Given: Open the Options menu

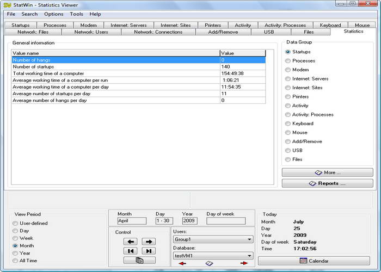Looking at the screenshot, I should 53,14.
